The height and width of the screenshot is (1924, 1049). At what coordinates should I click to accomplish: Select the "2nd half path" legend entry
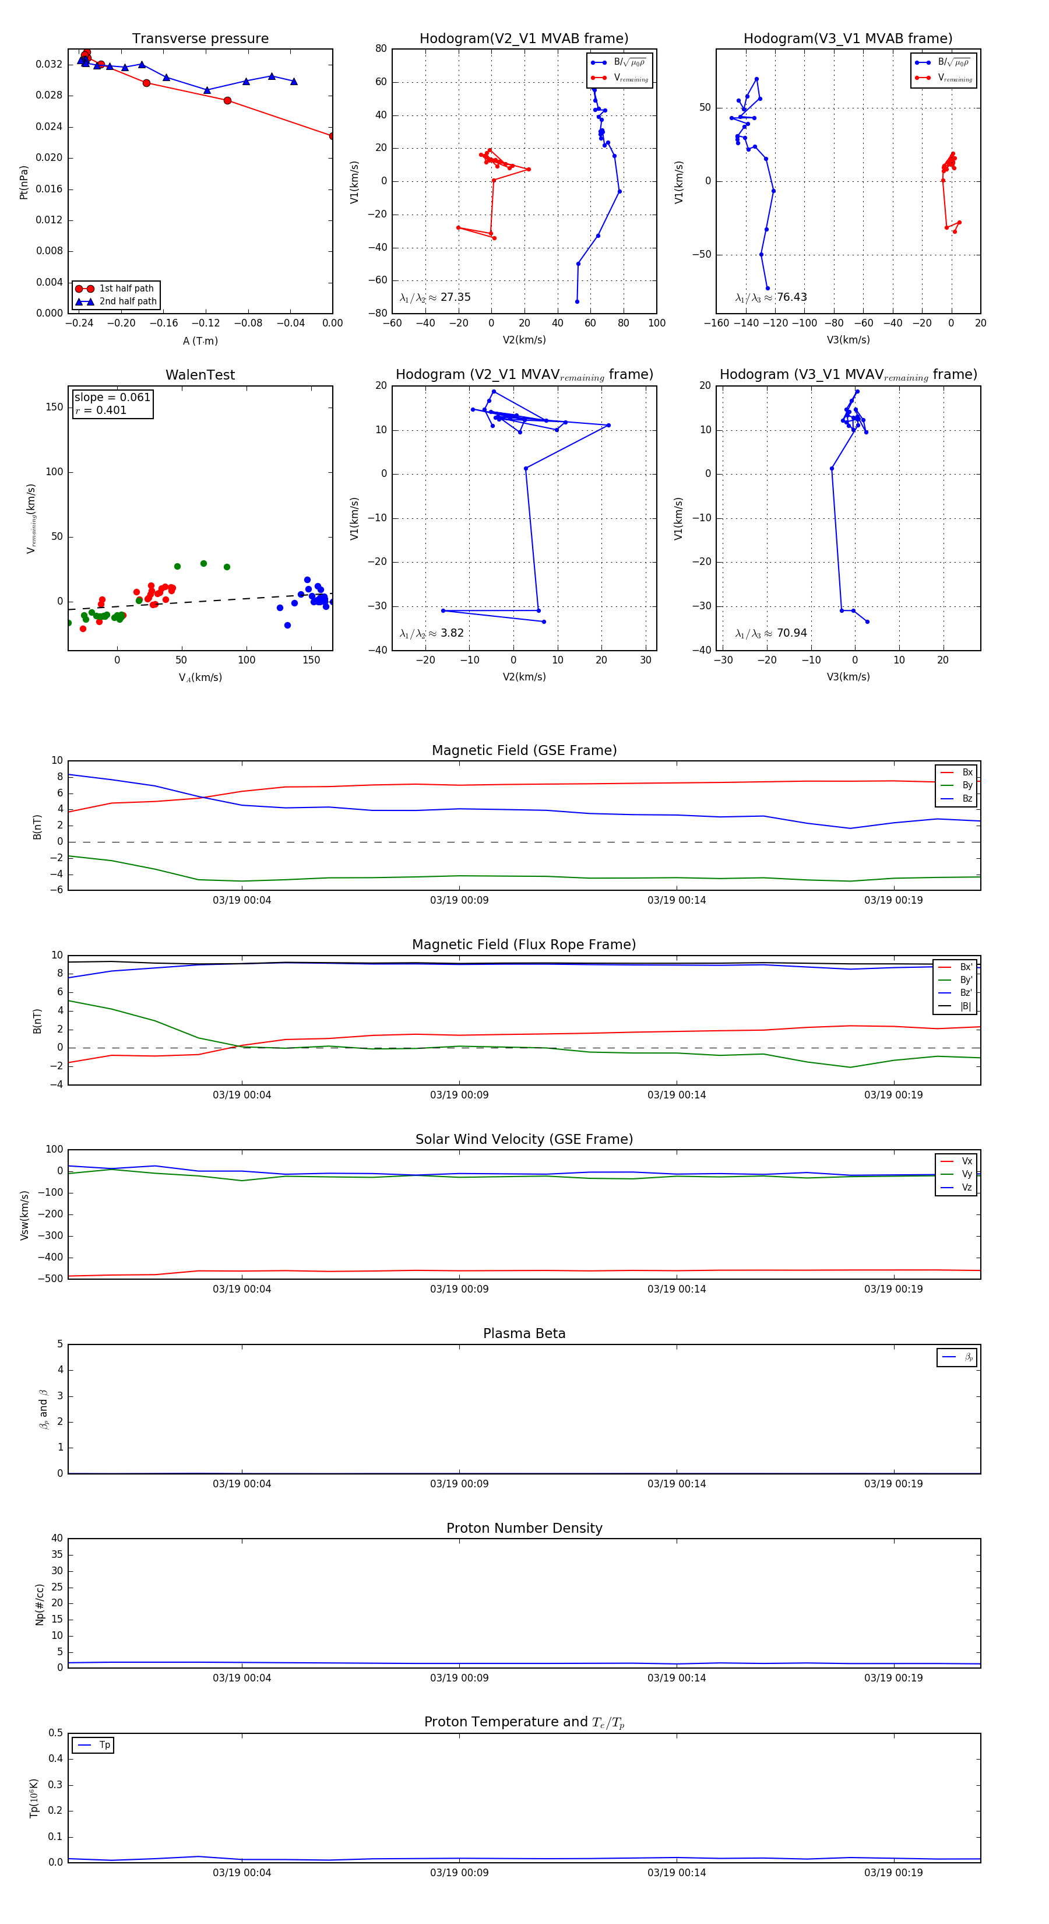116,302
